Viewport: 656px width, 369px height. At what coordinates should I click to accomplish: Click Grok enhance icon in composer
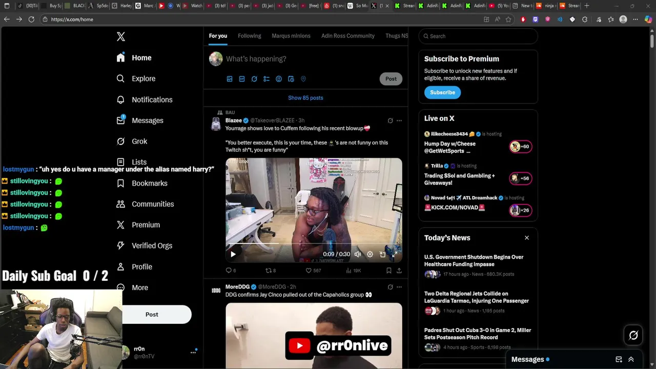[x=254, y=79]
